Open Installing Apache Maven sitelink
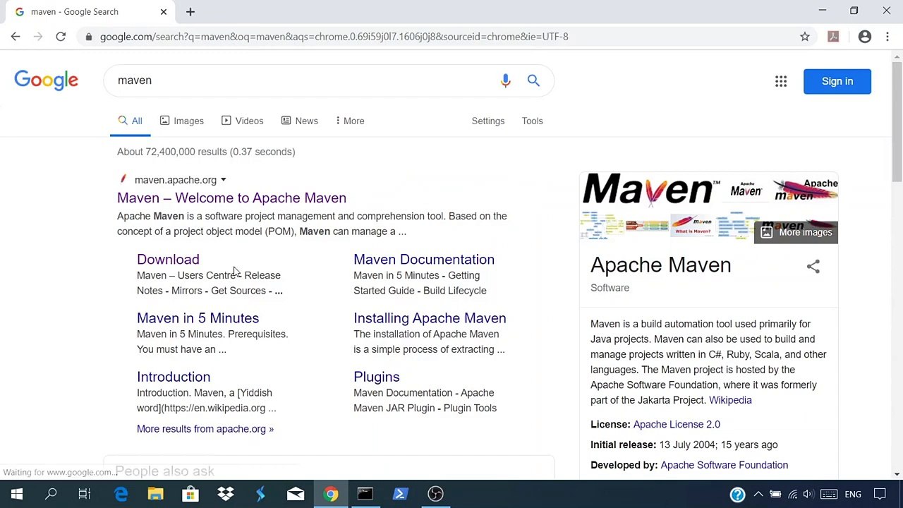 (430, 318)
